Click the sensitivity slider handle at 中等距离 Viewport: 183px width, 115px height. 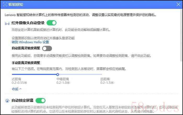58,74
